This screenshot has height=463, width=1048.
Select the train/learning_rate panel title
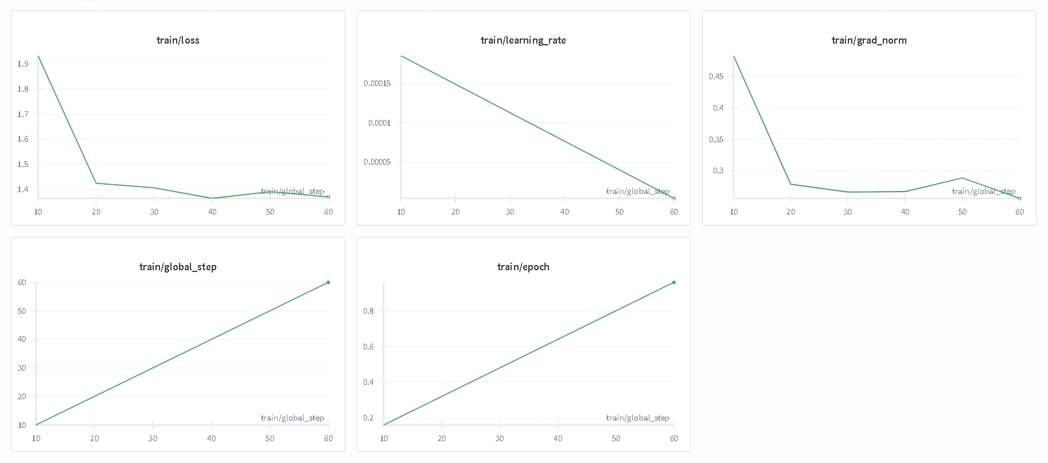coord(523,40)
